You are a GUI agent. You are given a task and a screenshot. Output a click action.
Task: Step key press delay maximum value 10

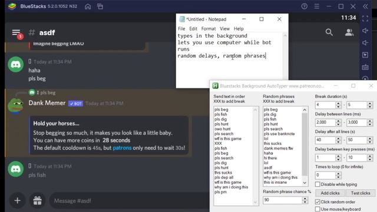[370, 158]
